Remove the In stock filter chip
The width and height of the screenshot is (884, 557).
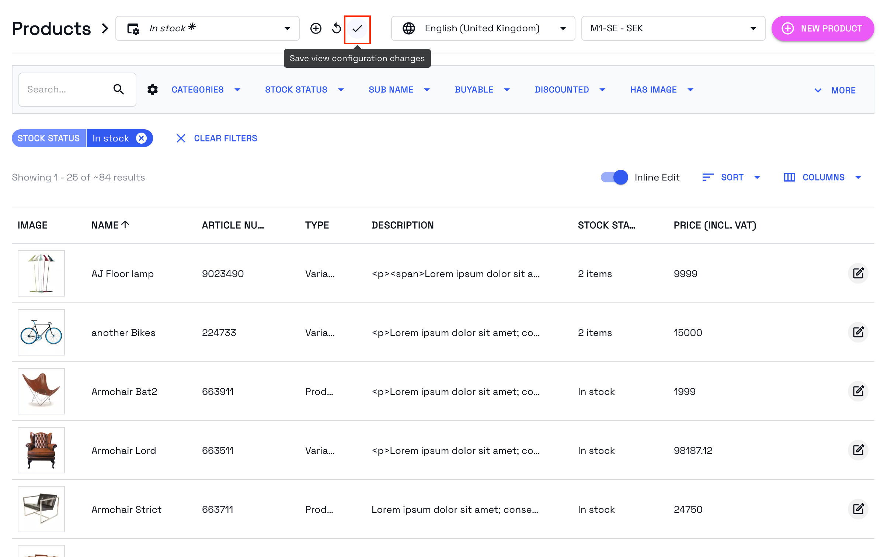(141, 138)
